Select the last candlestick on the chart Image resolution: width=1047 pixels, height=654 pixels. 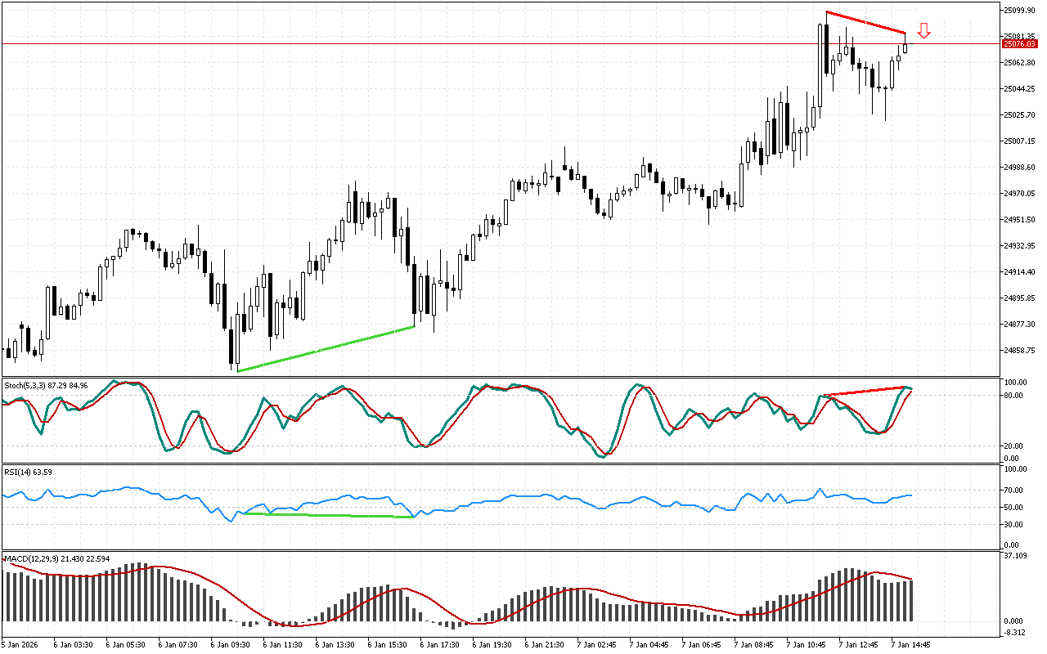(905, 47)
